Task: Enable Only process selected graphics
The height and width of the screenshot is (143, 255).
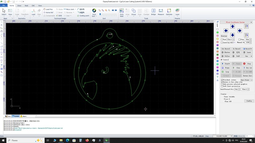Action: click(222, 84)
